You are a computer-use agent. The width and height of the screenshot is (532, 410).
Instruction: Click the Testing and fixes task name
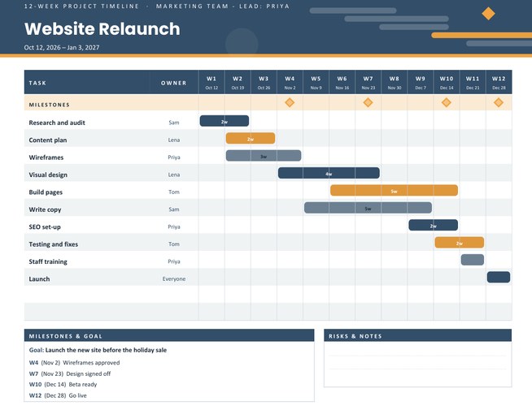(53, 244)
